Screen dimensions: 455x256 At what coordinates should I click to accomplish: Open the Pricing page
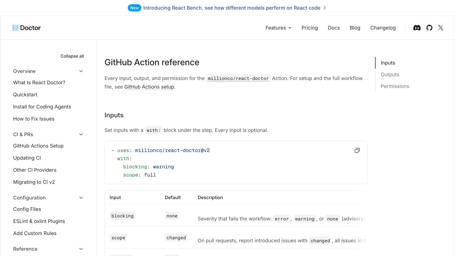coord(310,28)
